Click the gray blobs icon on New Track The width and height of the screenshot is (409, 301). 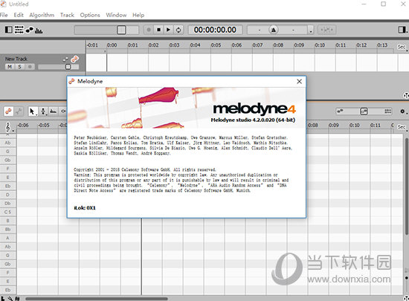(x=65, y=59)
